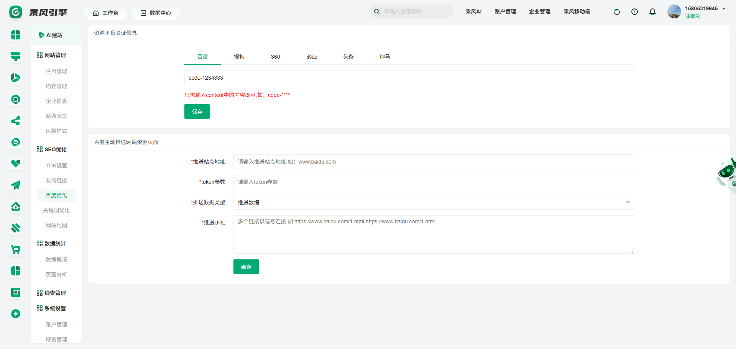Click the heart sidebar icon
736x349 pixels.
pos(16,164)
